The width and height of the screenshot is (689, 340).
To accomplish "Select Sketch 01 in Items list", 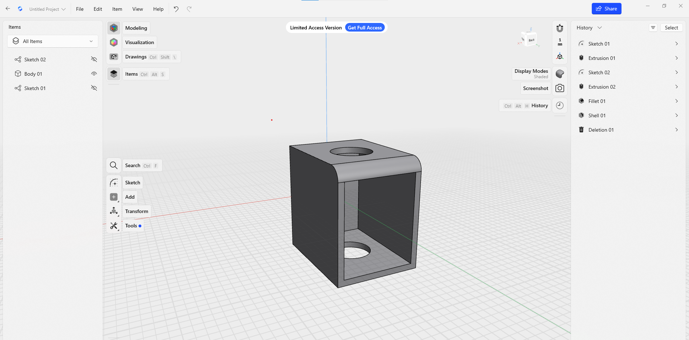I will point(35,88).
